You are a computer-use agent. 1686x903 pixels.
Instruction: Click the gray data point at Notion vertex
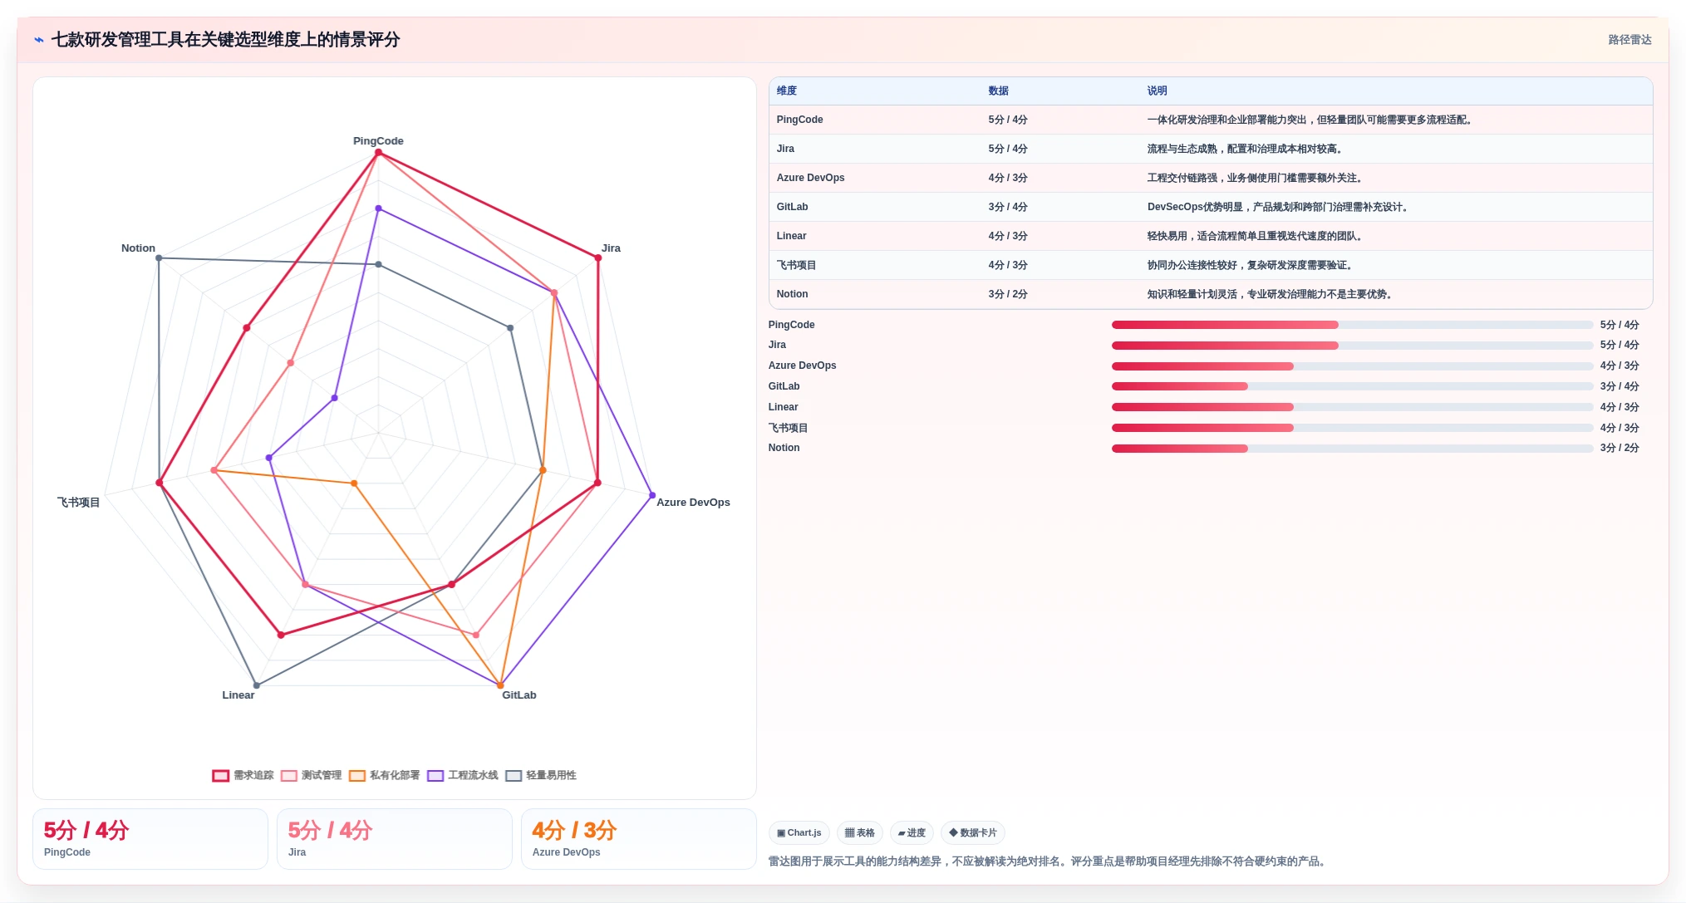pyautogui.click(x=159, y=258)
